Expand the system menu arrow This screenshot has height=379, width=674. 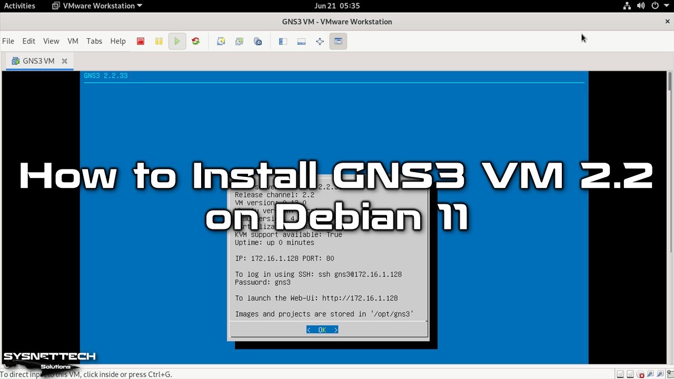pyautogui.click(x=666, y=6)
